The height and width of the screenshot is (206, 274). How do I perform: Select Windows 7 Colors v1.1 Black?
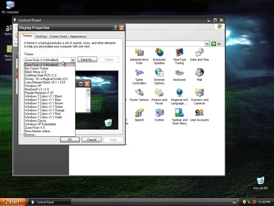pyautogui.click(x=50, y=96)
